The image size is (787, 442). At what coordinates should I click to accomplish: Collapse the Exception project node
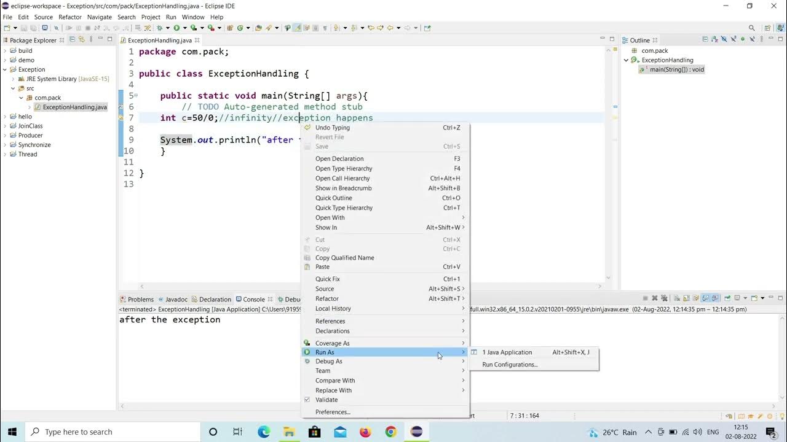[5, 69]
